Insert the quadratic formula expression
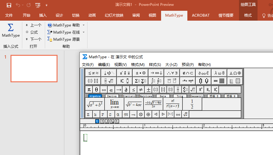Viewport: 273px width, 155px height. pyautogui.click(x=153, y=104)
